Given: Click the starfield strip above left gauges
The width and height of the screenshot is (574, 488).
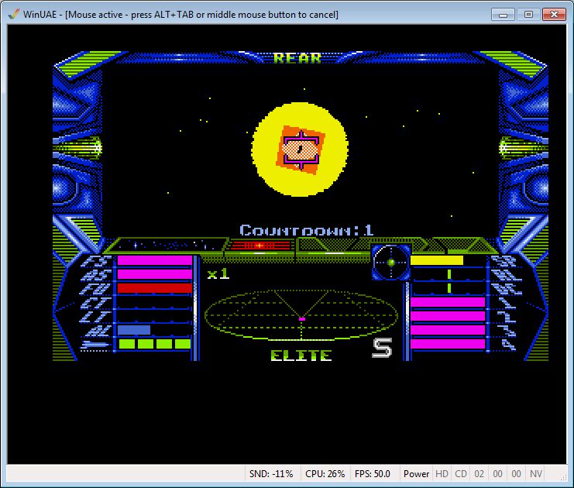Looking at the screenshot, I should pos(167,245).
